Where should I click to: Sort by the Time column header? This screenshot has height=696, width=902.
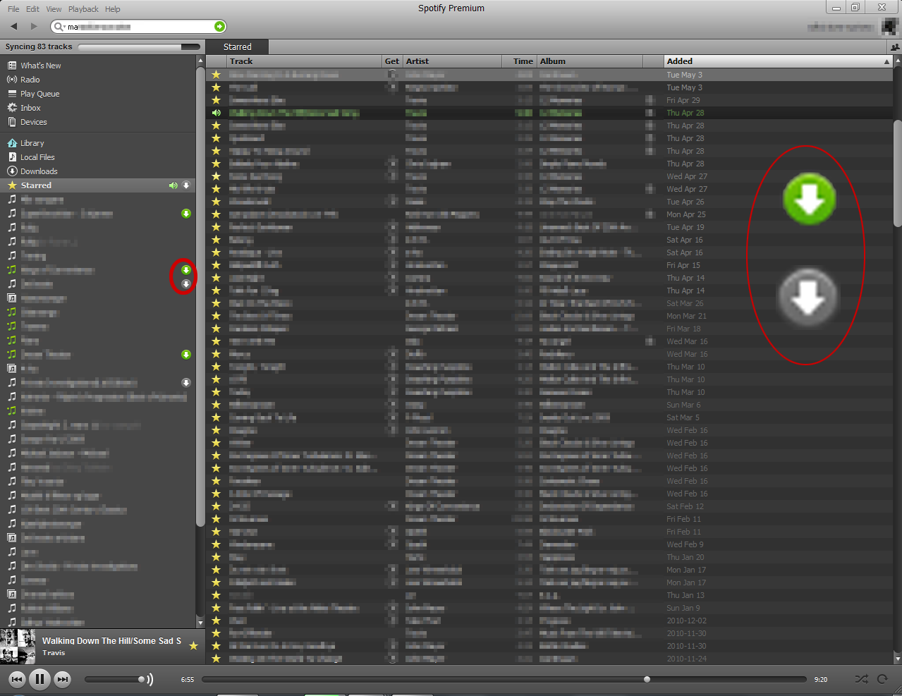coord(520,61)
